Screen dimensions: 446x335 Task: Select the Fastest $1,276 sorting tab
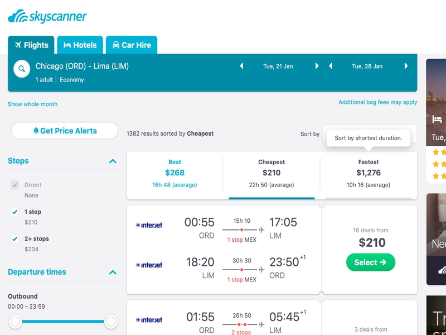coord(369,175)
